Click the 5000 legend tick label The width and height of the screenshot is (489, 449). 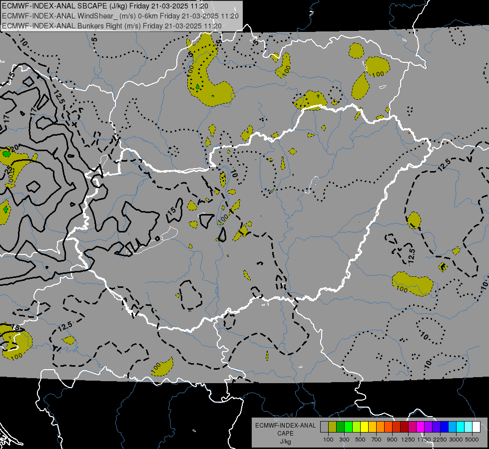tap(472, 440)
